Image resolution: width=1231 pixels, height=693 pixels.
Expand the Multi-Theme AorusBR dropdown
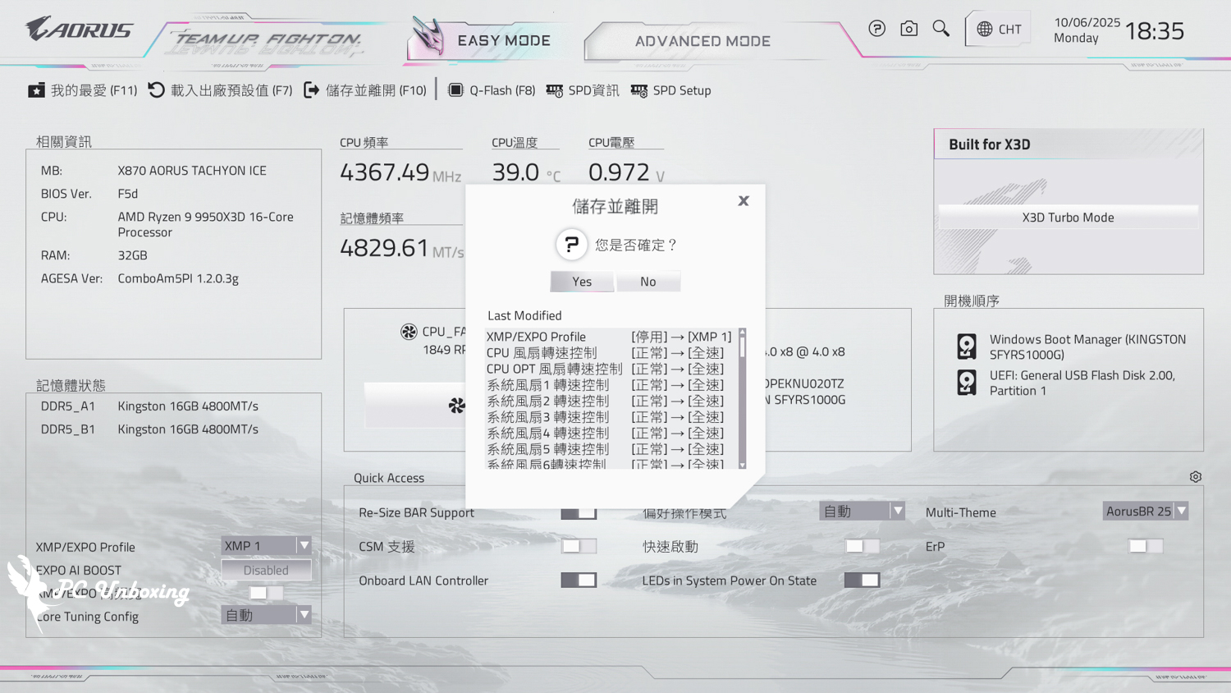(1145, 511)
